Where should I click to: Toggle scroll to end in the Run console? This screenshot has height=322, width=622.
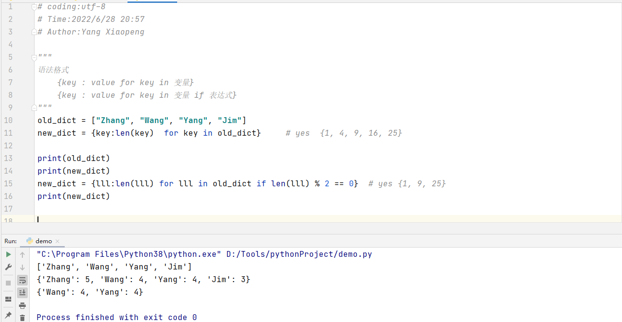[22, 292]
